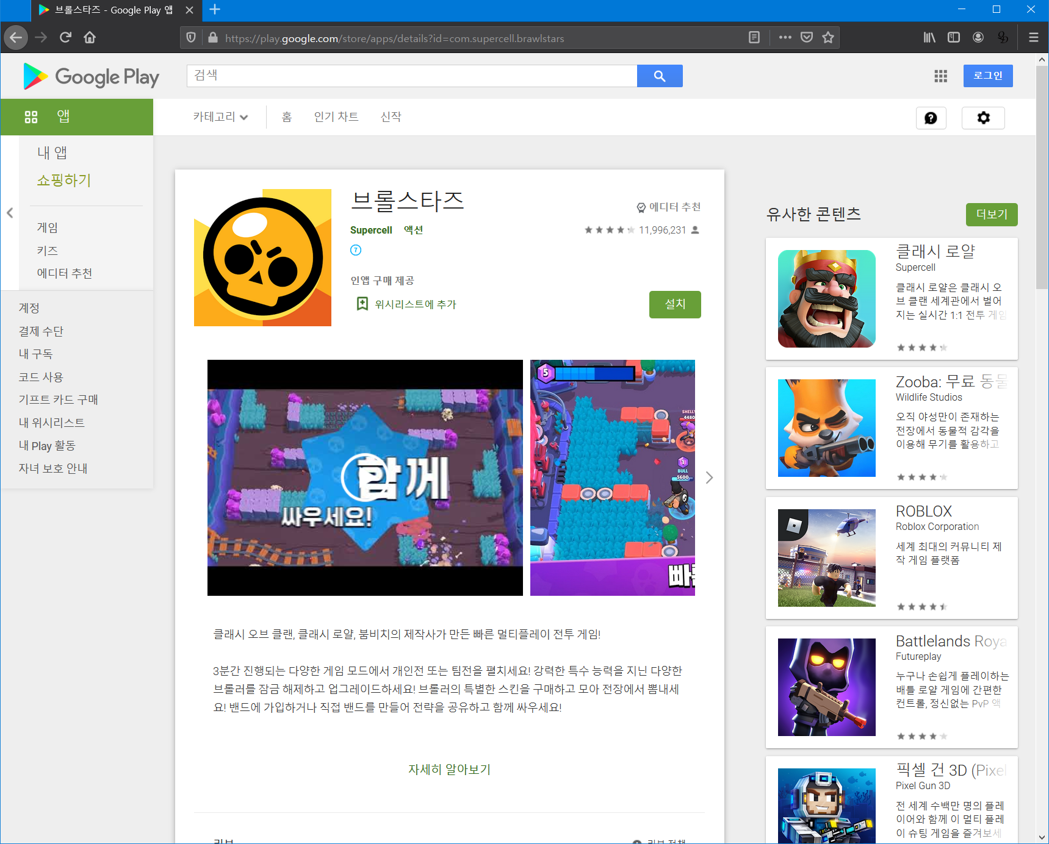Image resolution: width=1049 pixels, height=844 pixels.
Task: Open 내 구독 link in sidebar
Action: tap(35, 354)
